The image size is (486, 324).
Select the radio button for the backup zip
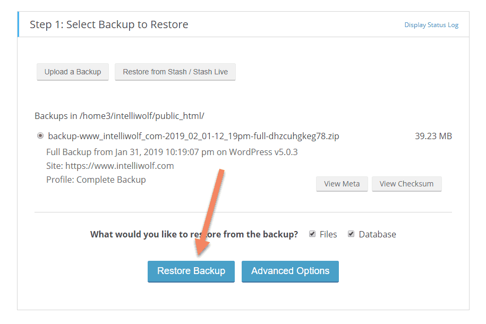pos(40,135)
